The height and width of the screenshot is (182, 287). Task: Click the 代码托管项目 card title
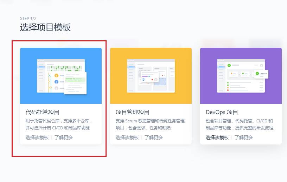tap(42, 112)
